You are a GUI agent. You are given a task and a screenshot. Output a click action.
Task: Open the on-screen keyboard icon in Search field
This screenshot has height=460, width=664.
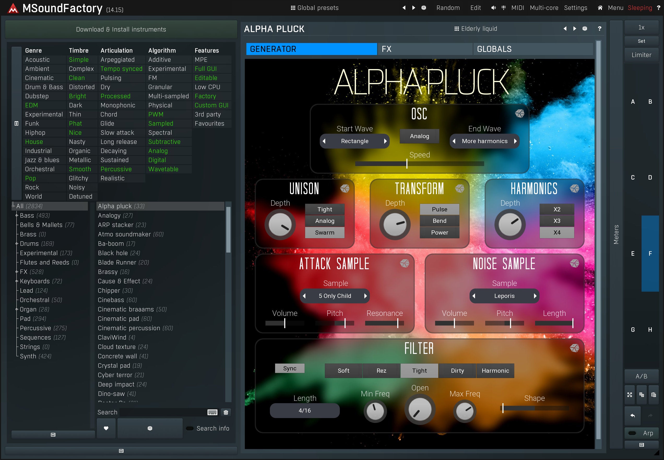click(x=212, y=413)
